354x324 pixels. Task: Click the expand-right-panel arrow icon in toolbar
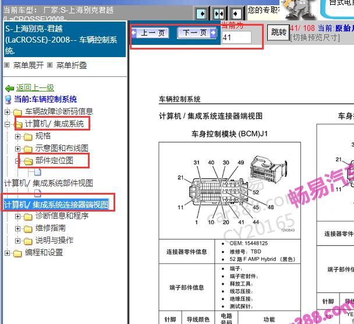pos(201,13)
